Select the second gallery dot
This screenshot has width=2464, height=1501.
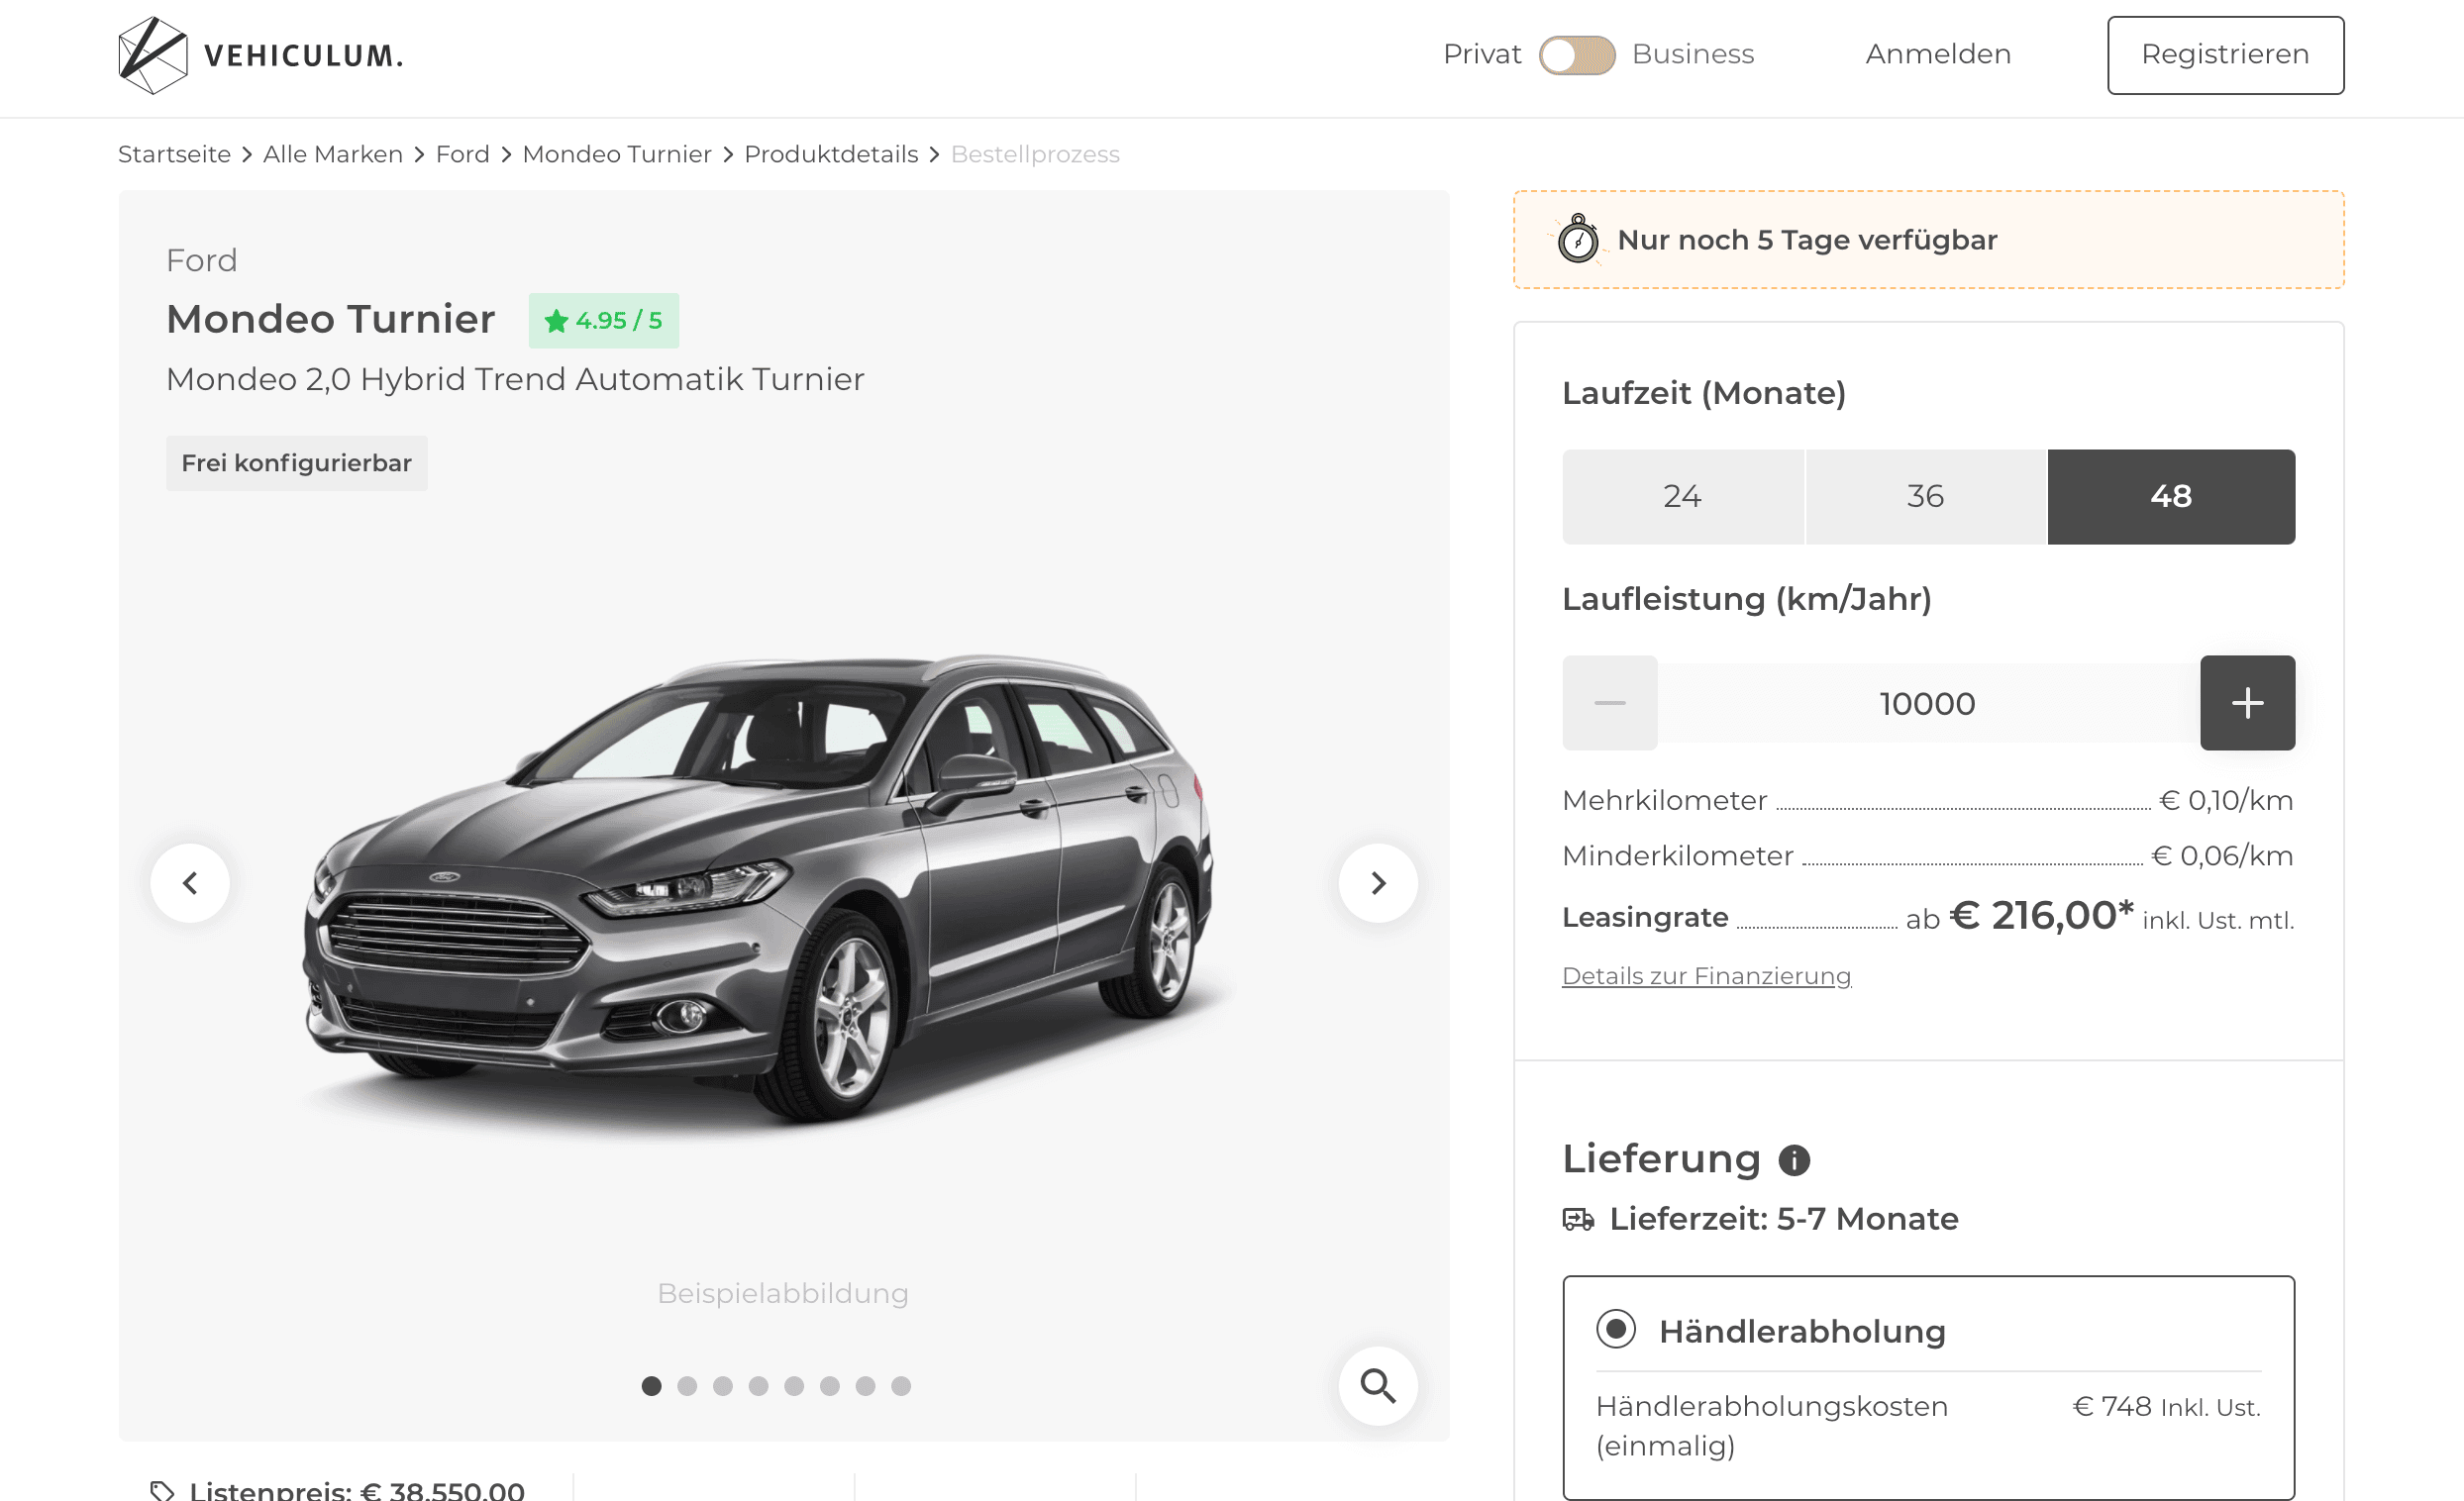coord(687,1386)
